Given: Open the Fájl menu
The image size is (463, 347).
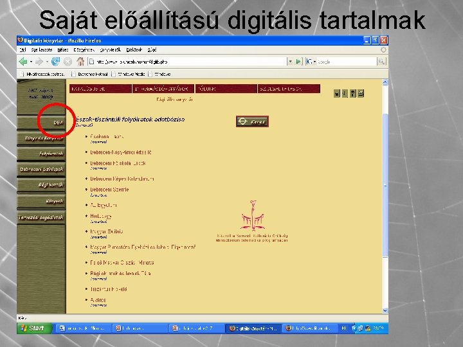Looking at the screenshot, I should (x=23, y=50).
